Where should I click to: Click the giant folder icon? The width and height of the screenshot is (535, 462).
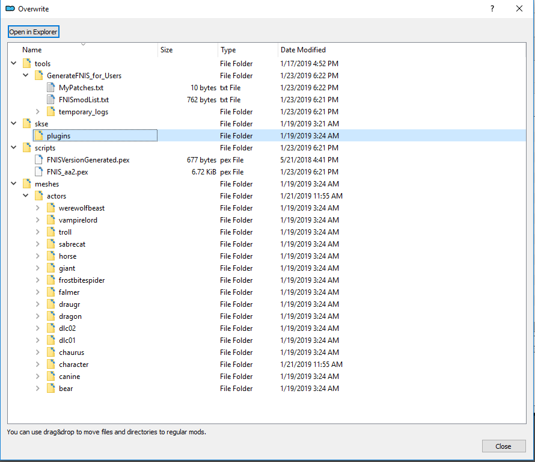point(51,268)
